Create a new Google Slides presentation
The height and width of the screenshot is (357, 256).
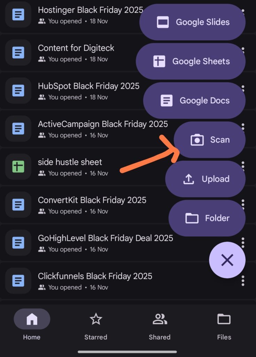192,22
